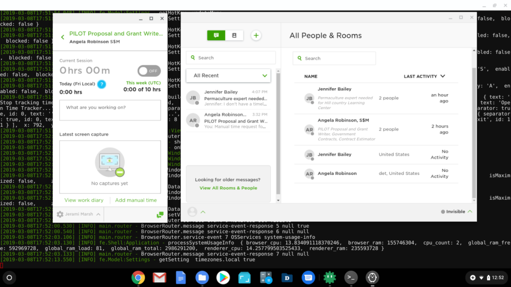Image resolution: width=511 pixels, height=287 pixels.
Task: Open Angela Robinson, S$M room row
Action: click(376, 130)
